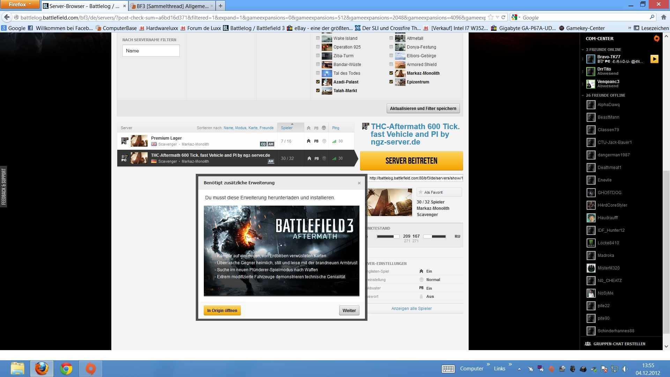Open the Gamekey-Center bookmark
This screenshot has height=377, width=670.
582,28
